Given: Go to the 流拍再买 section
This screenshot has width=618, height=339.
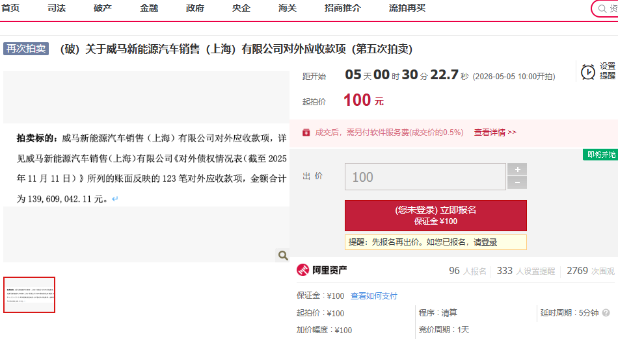Looking at the screenshot, I should coord(407,8).
